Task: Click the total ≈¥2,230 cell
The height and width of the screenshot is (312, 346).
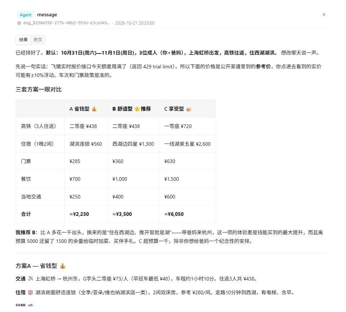Action: (x=86, y=214)
